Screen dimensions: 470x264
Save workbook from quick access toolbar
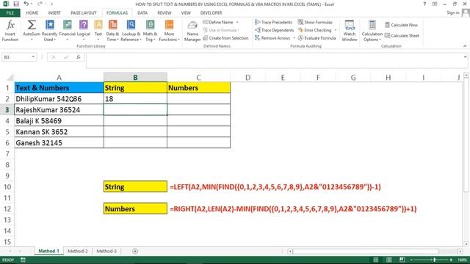click(x=16, y=4)
